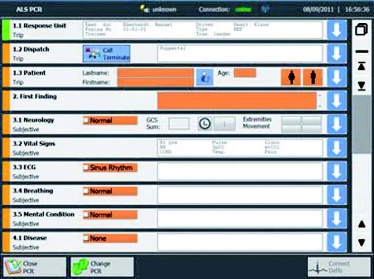Viewport: 374px width, 279px height.
Task: Click the ALS PCR title text
Action: click(29, 9)
